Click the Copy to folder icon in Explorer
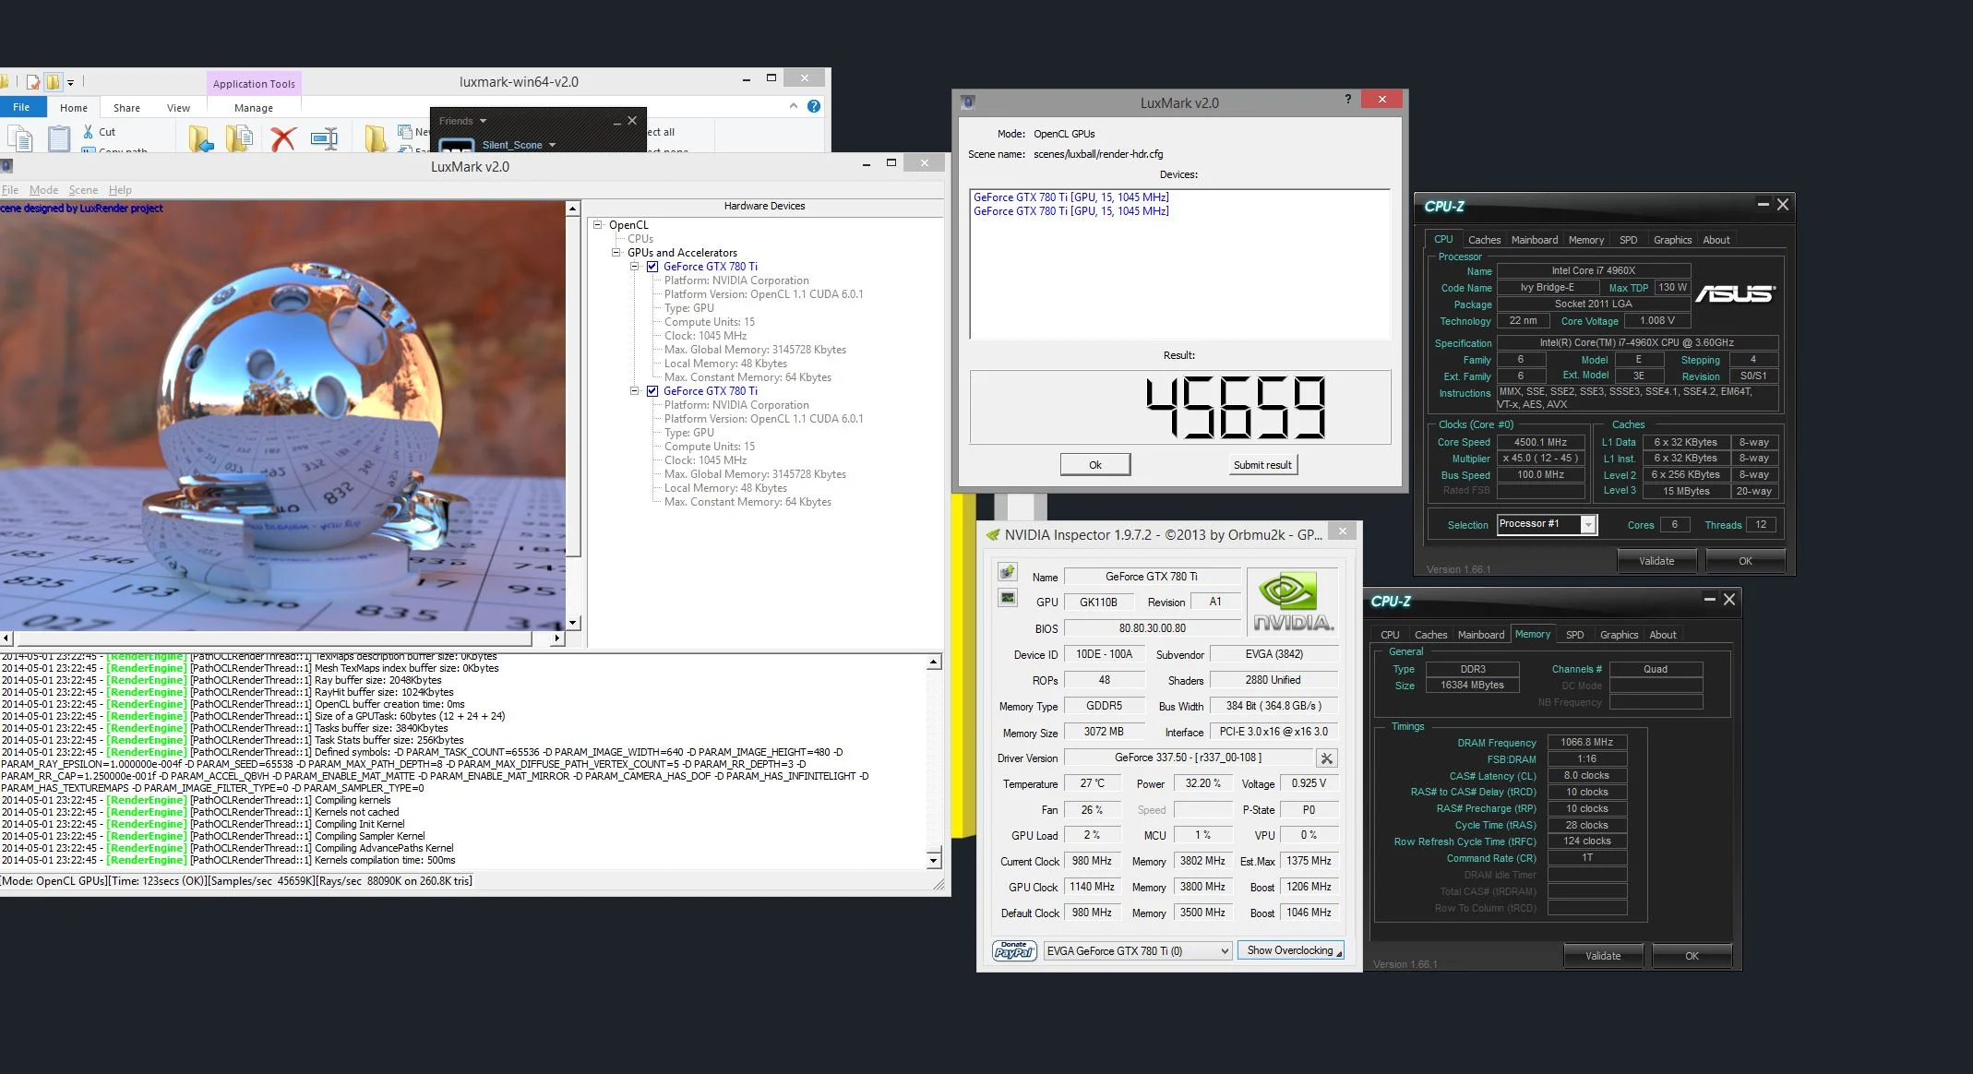Screen dimensions: 1973x1074 [239, 138]
